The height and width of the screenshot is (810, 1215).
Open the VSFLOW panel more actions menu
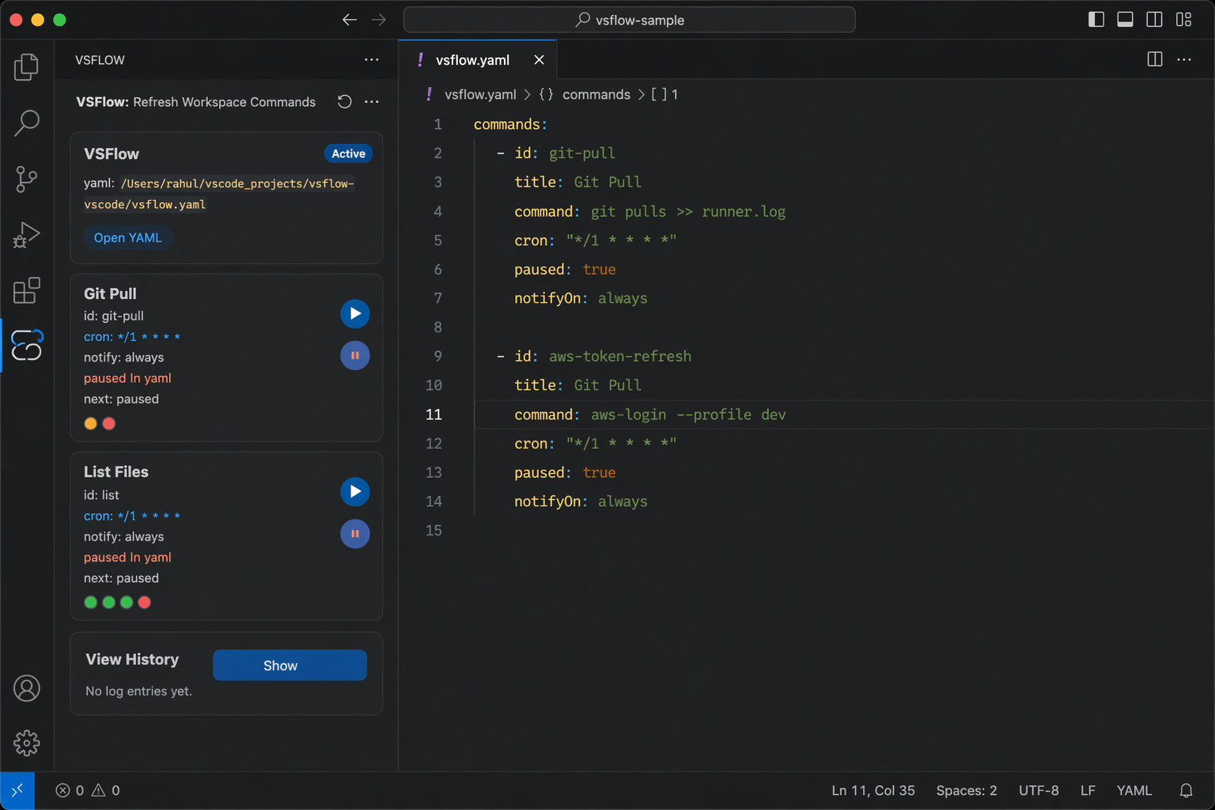[372, 59]
